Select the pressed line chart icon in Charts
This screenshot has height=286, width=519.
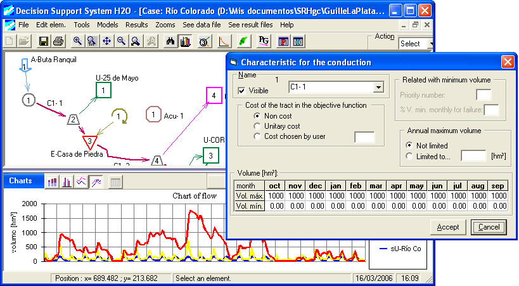tap(96, 182)
